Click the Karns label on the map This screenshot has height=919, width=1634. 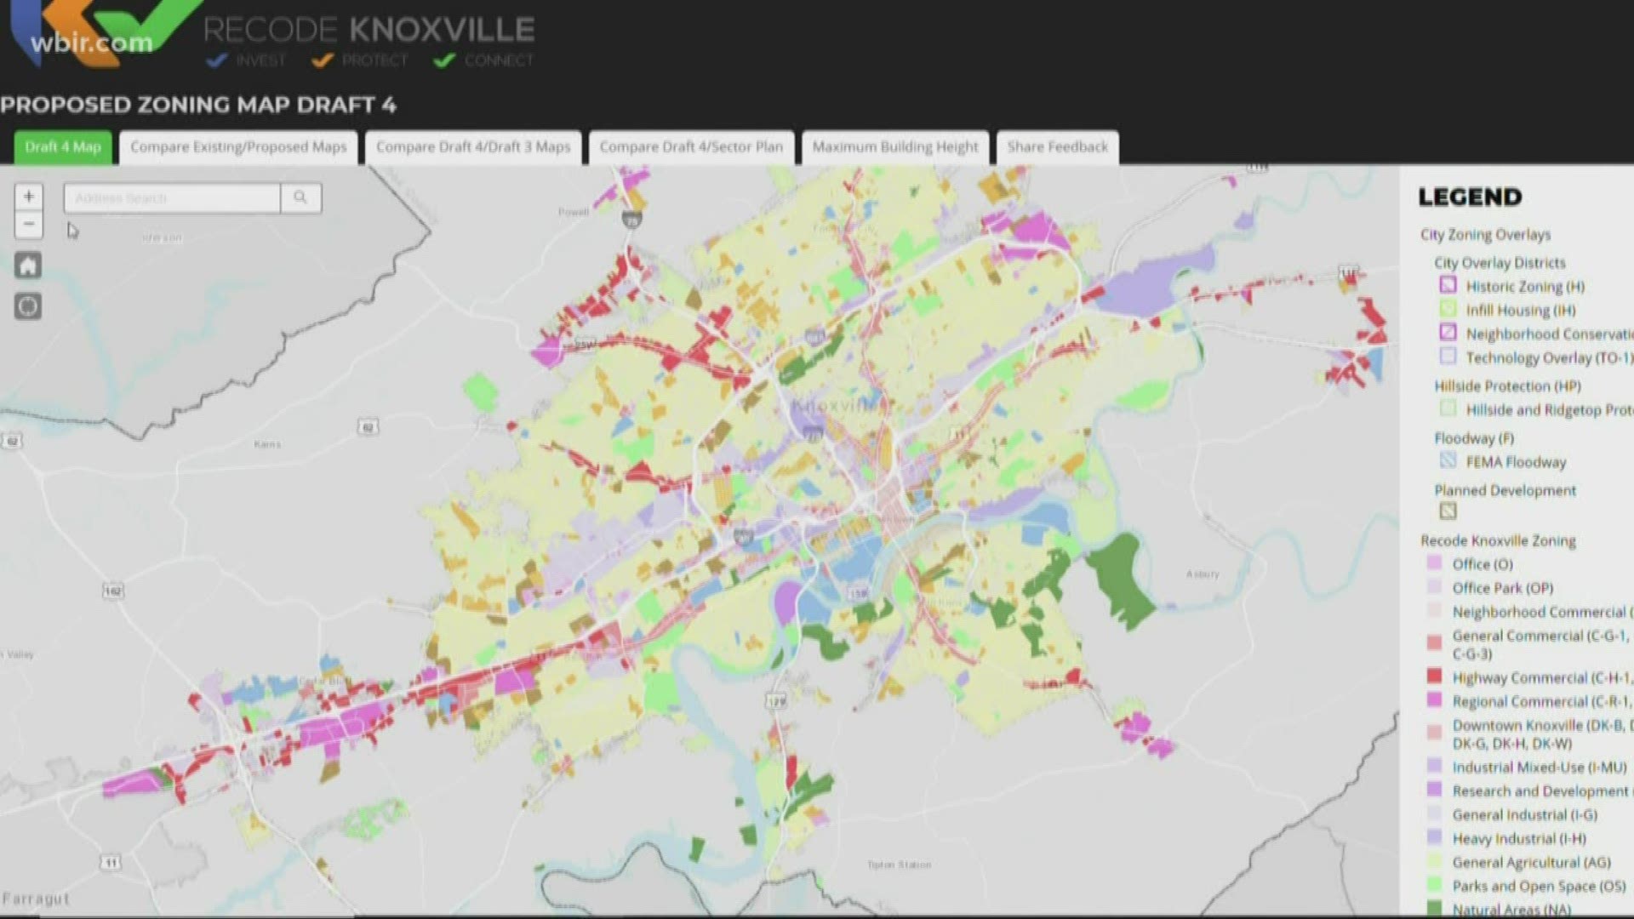click(267, 444)
